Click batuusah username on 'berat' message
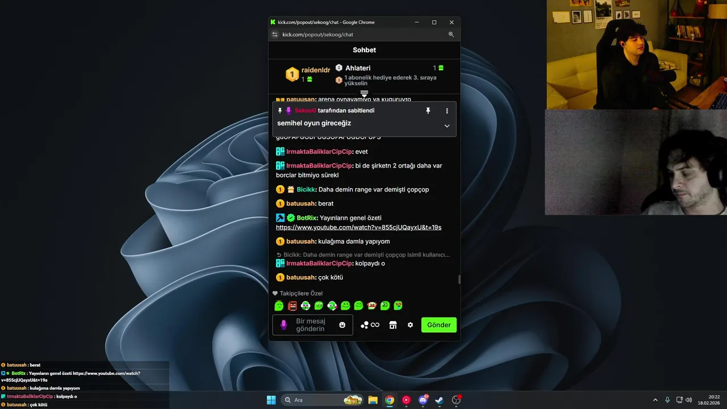Viewport: 727px width, 409px height. pyautogui.click(x=300, y=203)
